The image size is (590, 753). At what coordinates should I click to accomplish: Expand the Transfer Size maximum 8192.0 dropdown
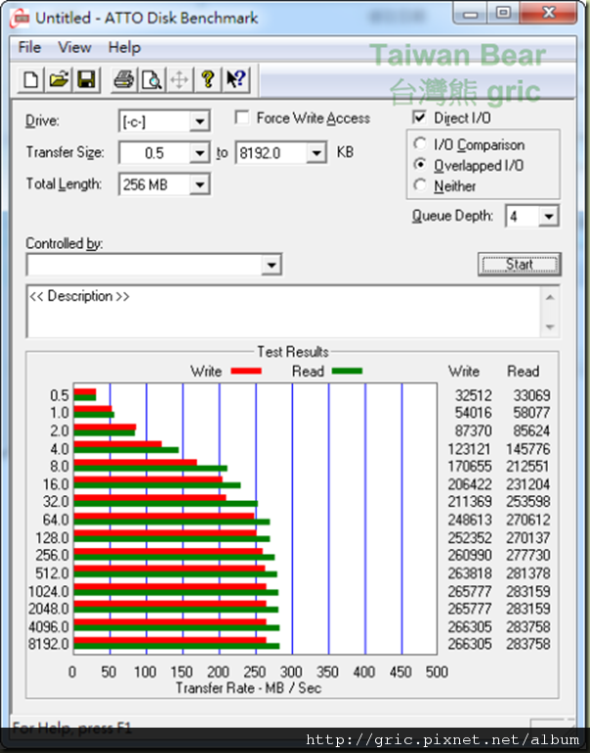[x=316, y=153]
